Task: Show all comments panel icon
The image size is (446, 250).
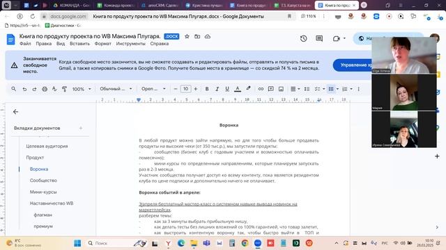Action: point(319,38)
